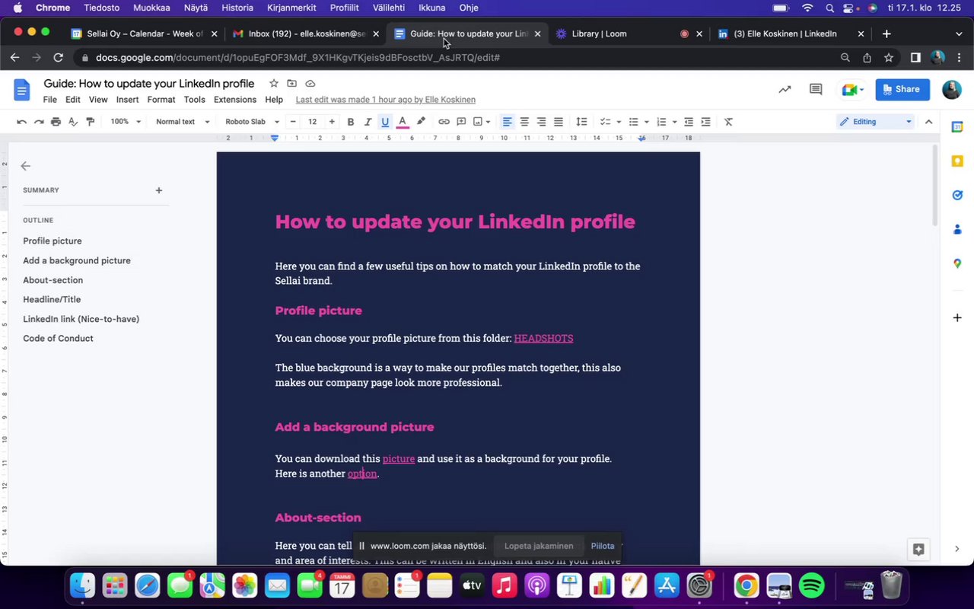Open the activity dashboard trend icon
Image resolution: width=974 pixels, height=609 pixels.
coord(785,89)
